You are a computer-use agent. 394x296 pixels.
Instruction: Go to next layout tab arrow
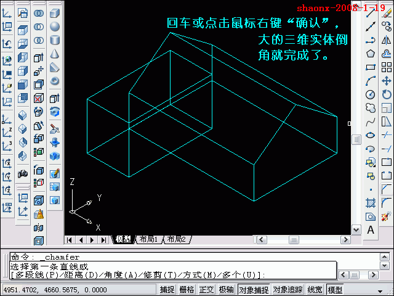pyautogui.click(x=92, y=240)
